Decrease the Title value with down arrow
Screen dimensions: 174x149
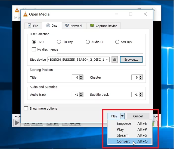81,79
